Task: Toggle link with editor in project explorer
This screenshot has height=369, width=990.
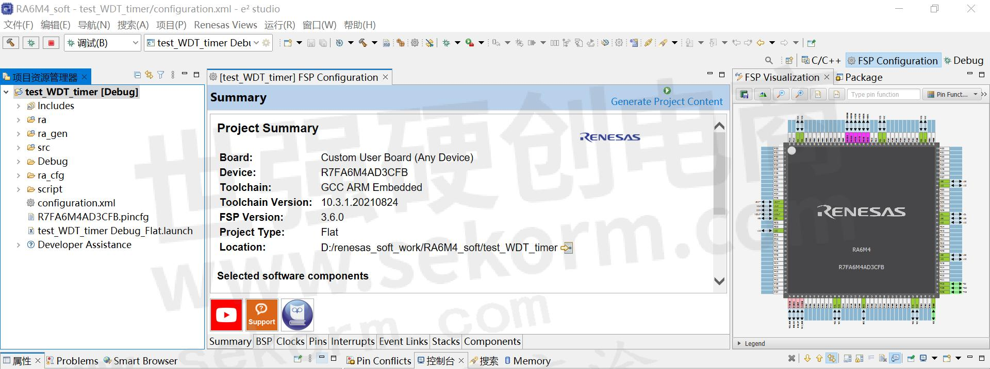Action: click(x=149, y=75)
